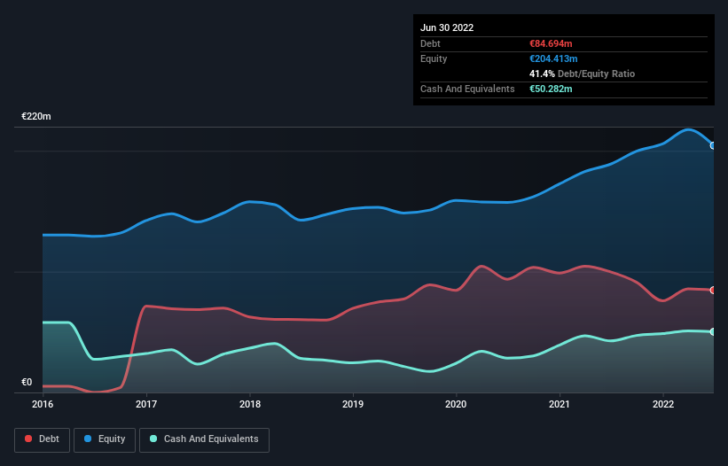Click the €50.282m cash value
This screenshot has height=466, width=728.
[552, 89]
